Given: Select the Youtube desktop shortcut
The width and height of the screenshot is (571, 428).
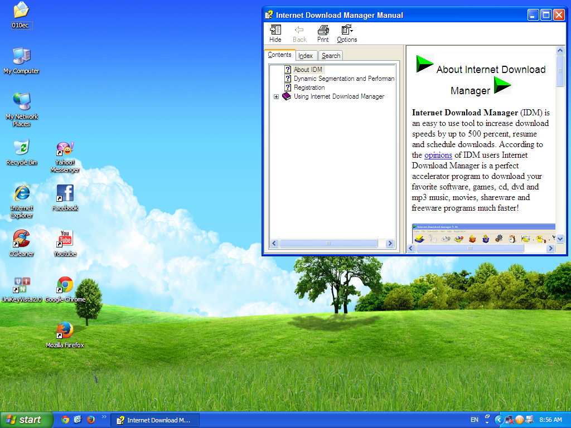Looking at the screenshot, I should (65, 244).
